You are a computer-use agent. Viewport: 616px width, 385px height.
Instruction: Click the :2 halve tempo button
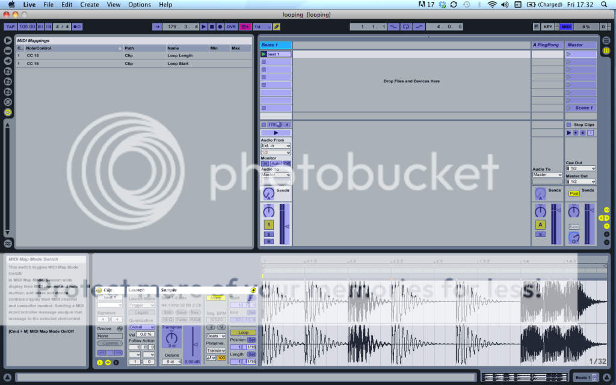[211, 327]
